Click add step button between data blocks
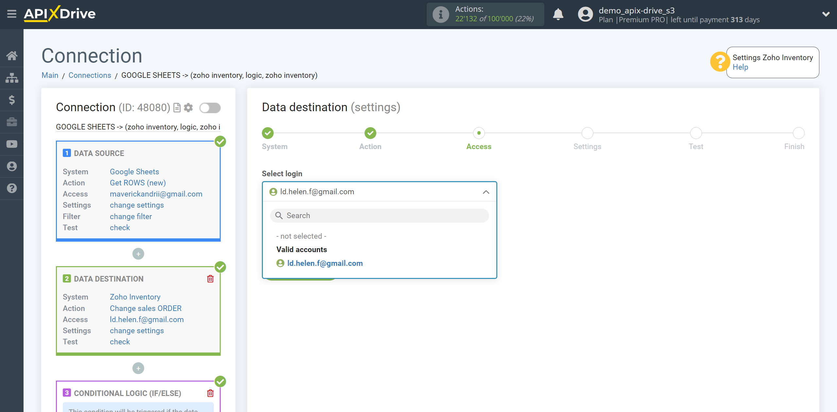 click(x=138, y=253)
